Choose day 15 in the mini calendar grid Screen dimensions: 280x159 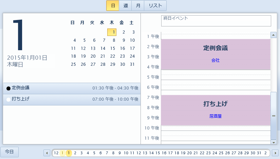(x=113, y=48)
